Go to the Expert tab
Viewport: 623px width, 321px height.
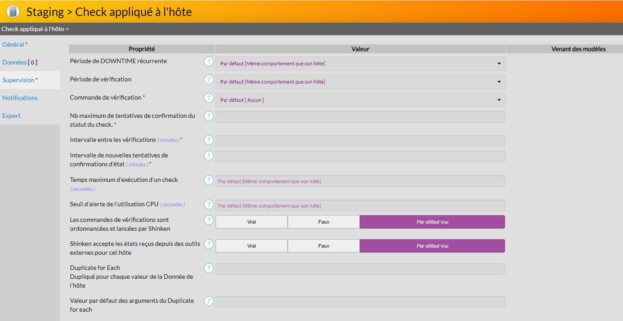(12, 116)
